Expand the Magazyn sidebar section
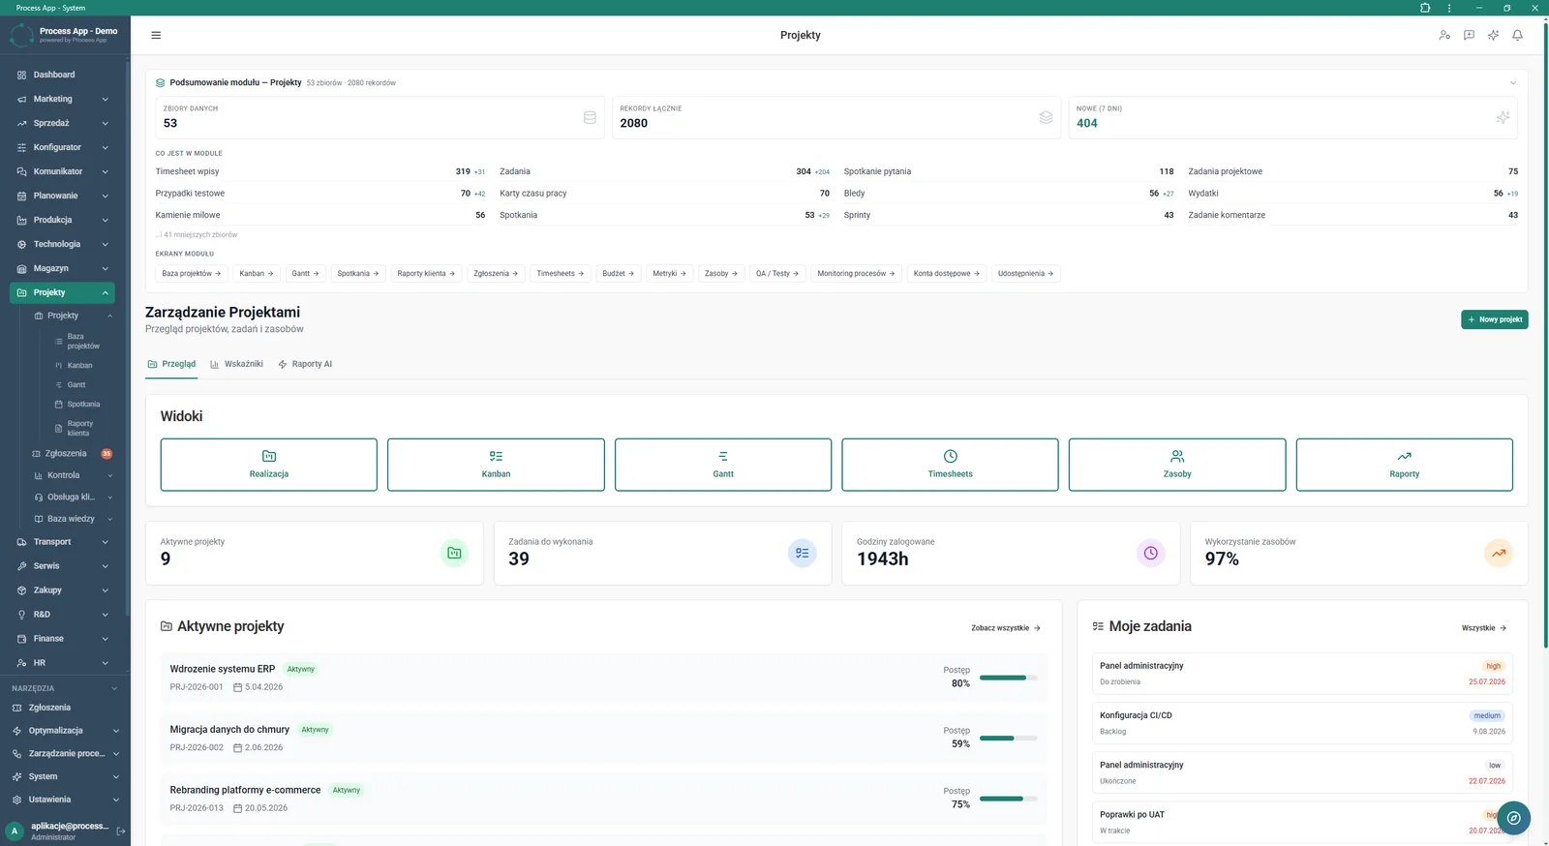 coord(63,268)
